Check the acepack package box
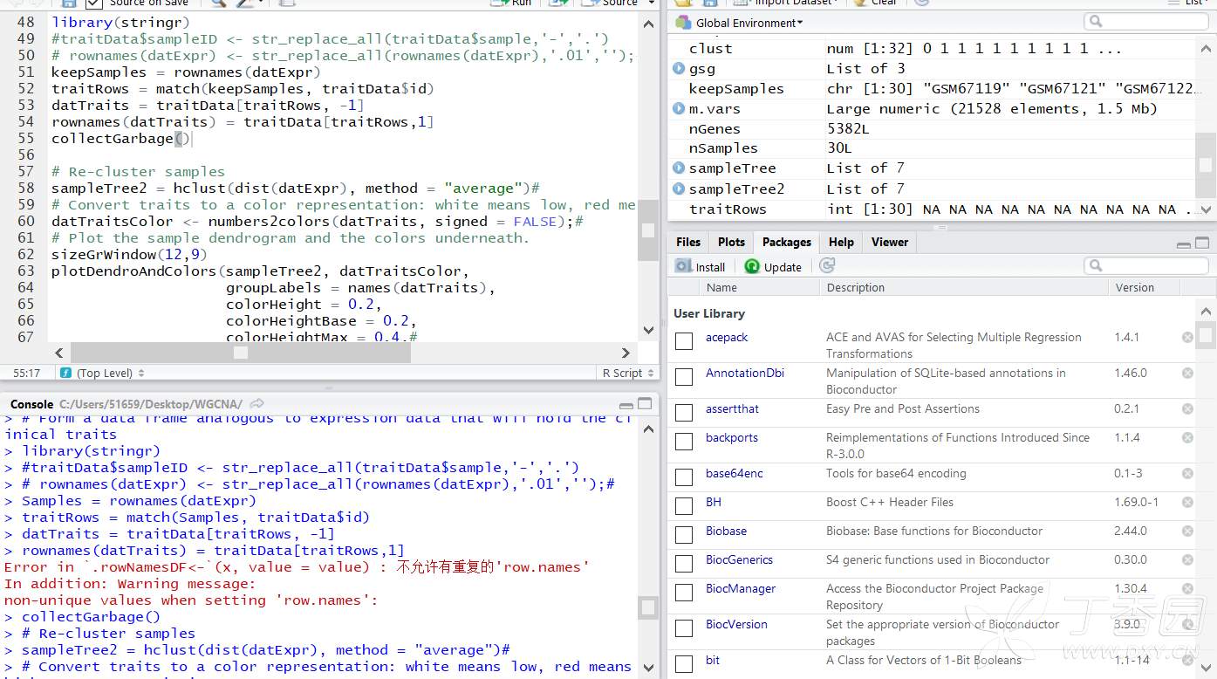Viewport: 1217px width, 679px height. tap(684, 341)
